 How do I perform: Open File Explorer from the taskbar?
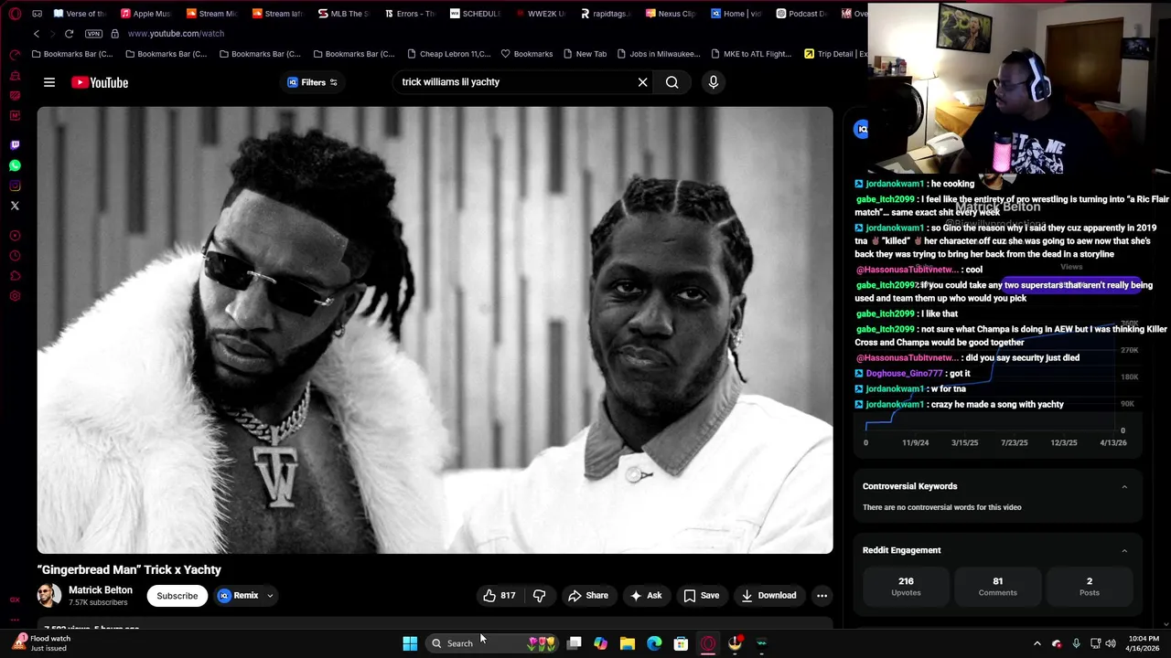point(627,643)
